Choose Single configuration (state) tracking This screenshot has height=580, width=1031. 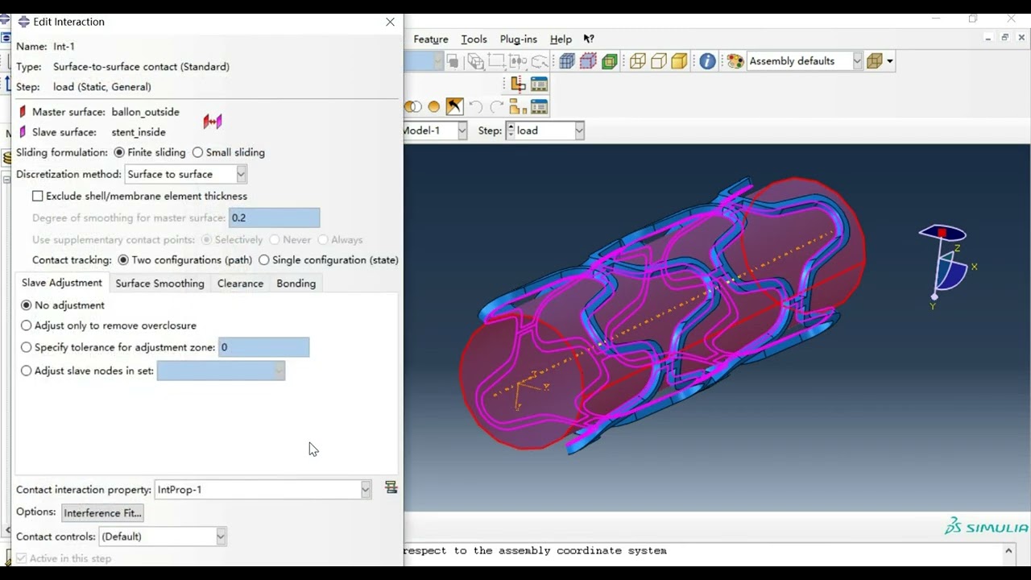[x=264, y=260]
